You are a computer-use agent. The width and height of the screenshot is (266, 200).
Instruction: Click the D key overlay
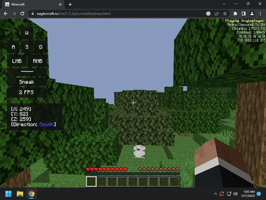point(41,47)
